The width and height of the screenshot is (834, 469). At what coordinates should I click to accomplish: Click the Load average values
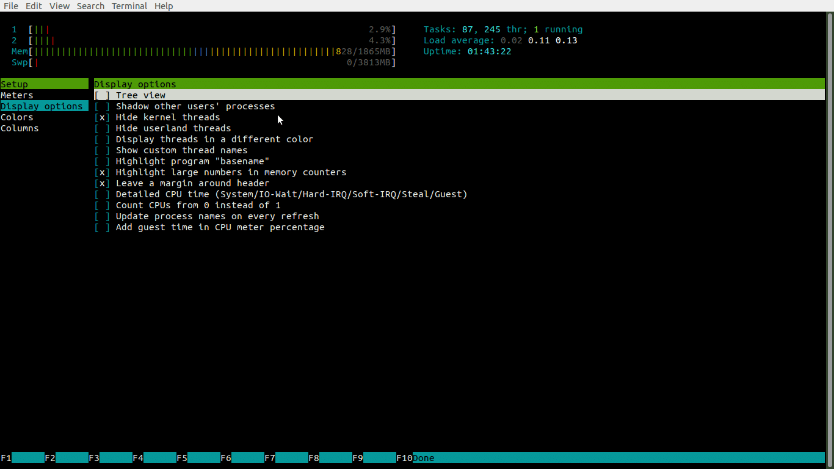(539, 40)
